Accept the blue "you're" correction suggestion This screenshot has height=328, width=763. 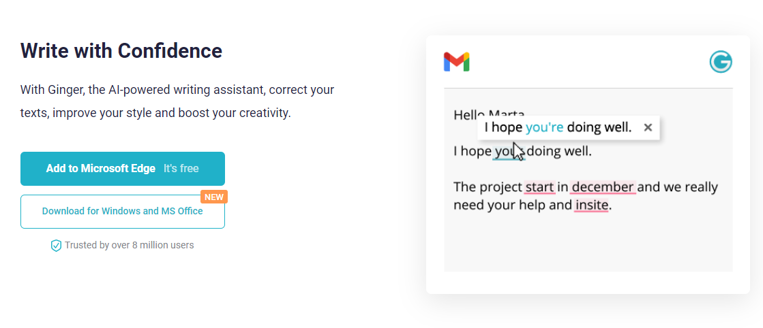click(x=544, y=127)
